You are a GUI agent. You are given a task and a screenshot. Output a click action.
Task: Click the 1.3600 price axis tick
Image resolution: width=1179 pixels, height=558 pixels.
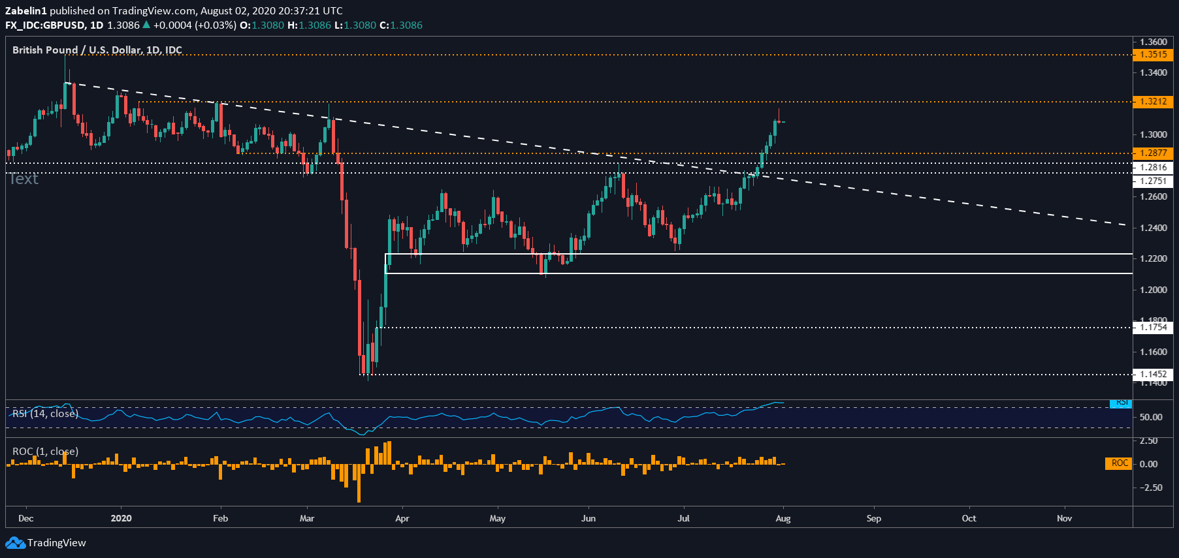click(1154, 42)
